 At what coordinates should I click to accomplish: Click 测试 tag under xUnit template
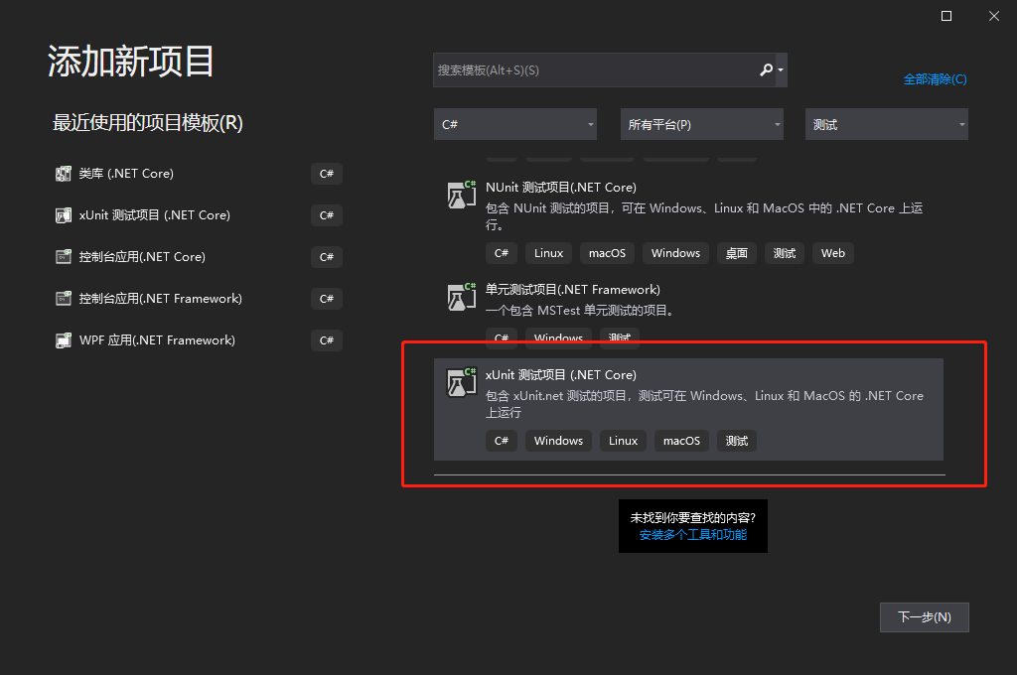click(x=737, y=441)
